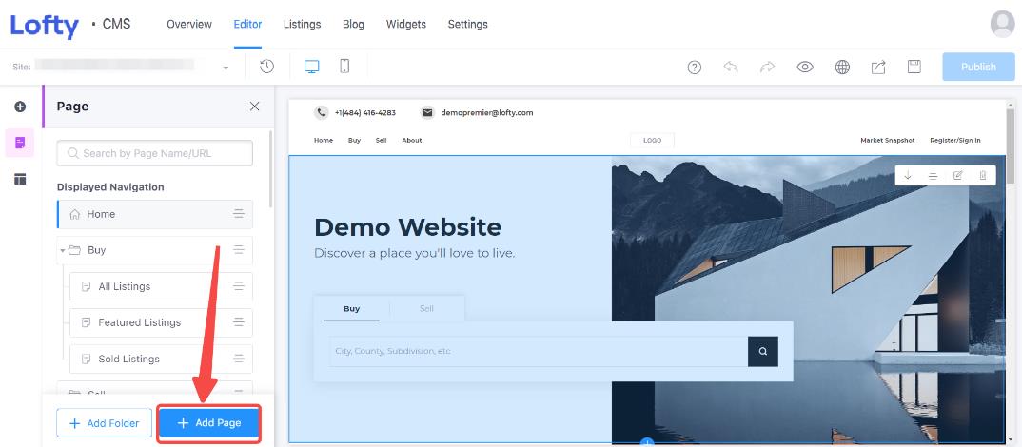
Task: Click the add section plus button below hero
Action: tap(646, 443)
